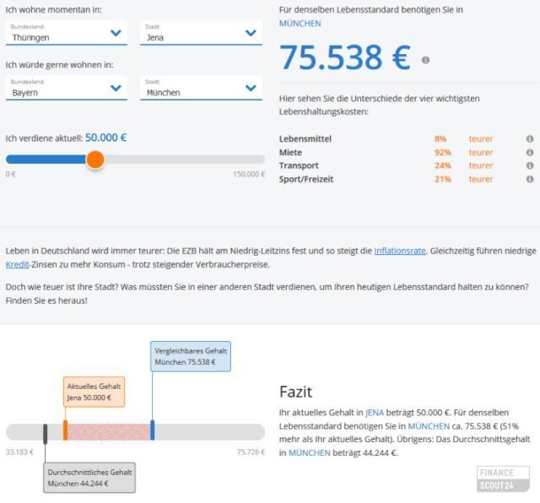Show info for Transport cost row
Screen dimensions: 540x503
(530, 165)
